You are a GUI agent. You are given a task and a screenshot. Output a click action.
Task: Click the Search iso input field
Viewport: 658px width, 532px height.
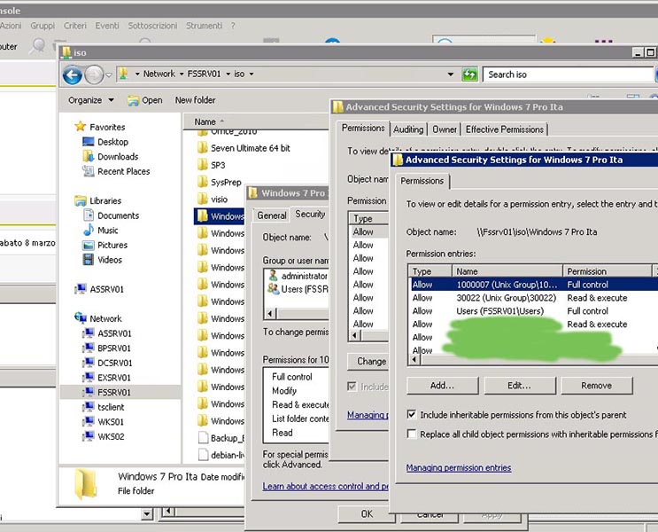[567, 74]
